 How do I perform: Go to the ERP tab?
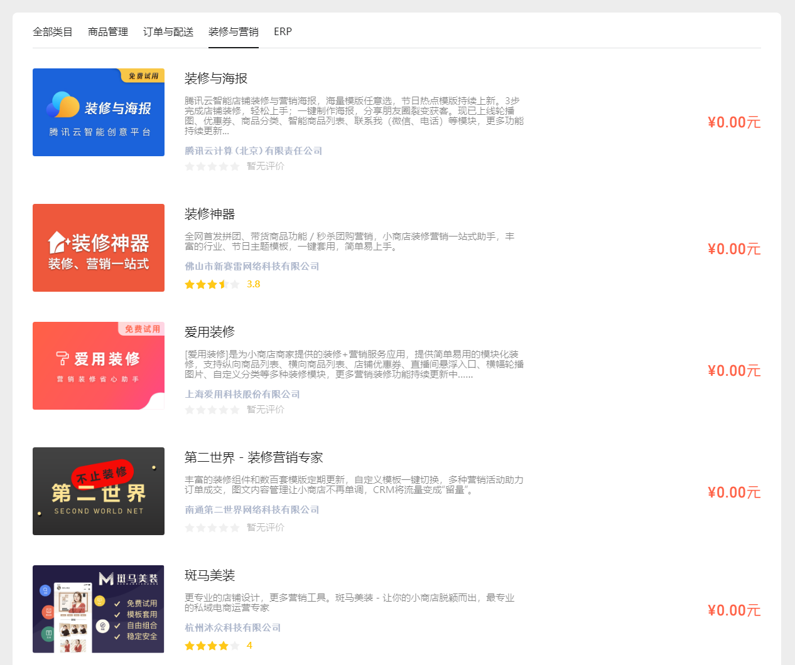coord(283,32)
